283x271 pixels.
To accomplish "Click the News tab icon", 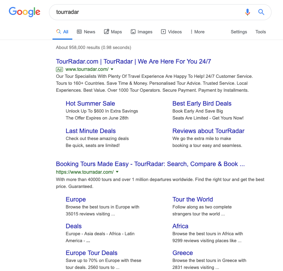I will coord(79,32).
